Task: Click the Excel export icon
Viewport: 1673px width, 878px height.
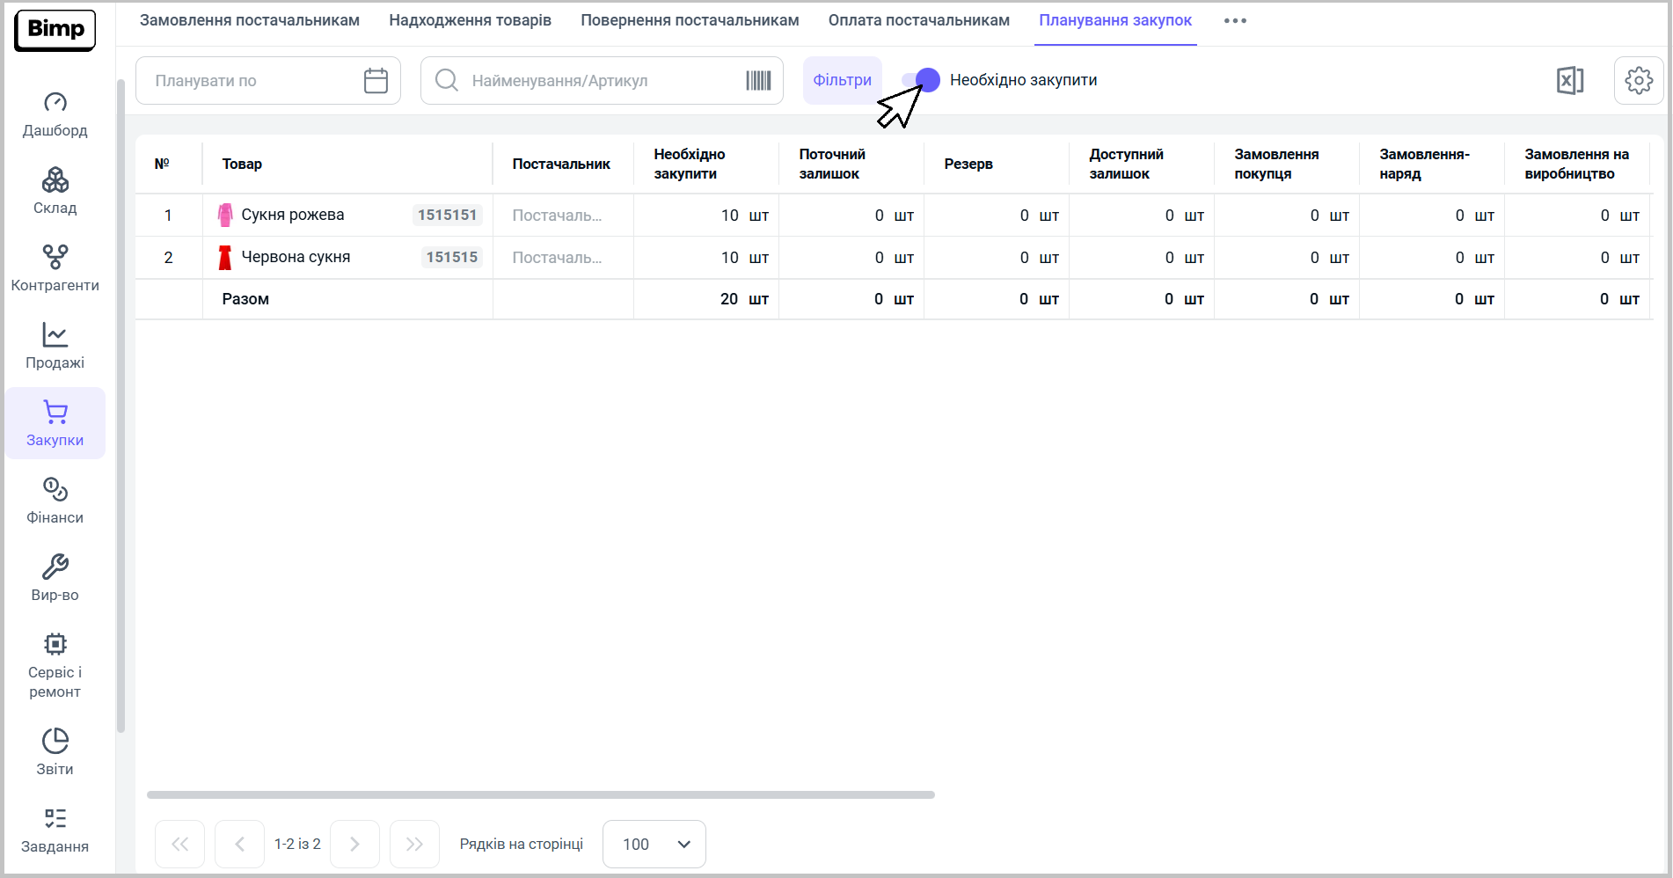Action: click(1569, 81)
